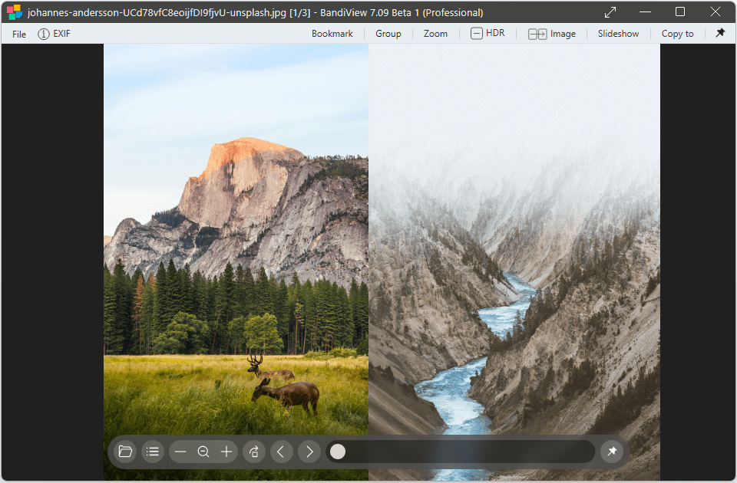Rotate the image with the rotate icon

click(x=254, y=452)
